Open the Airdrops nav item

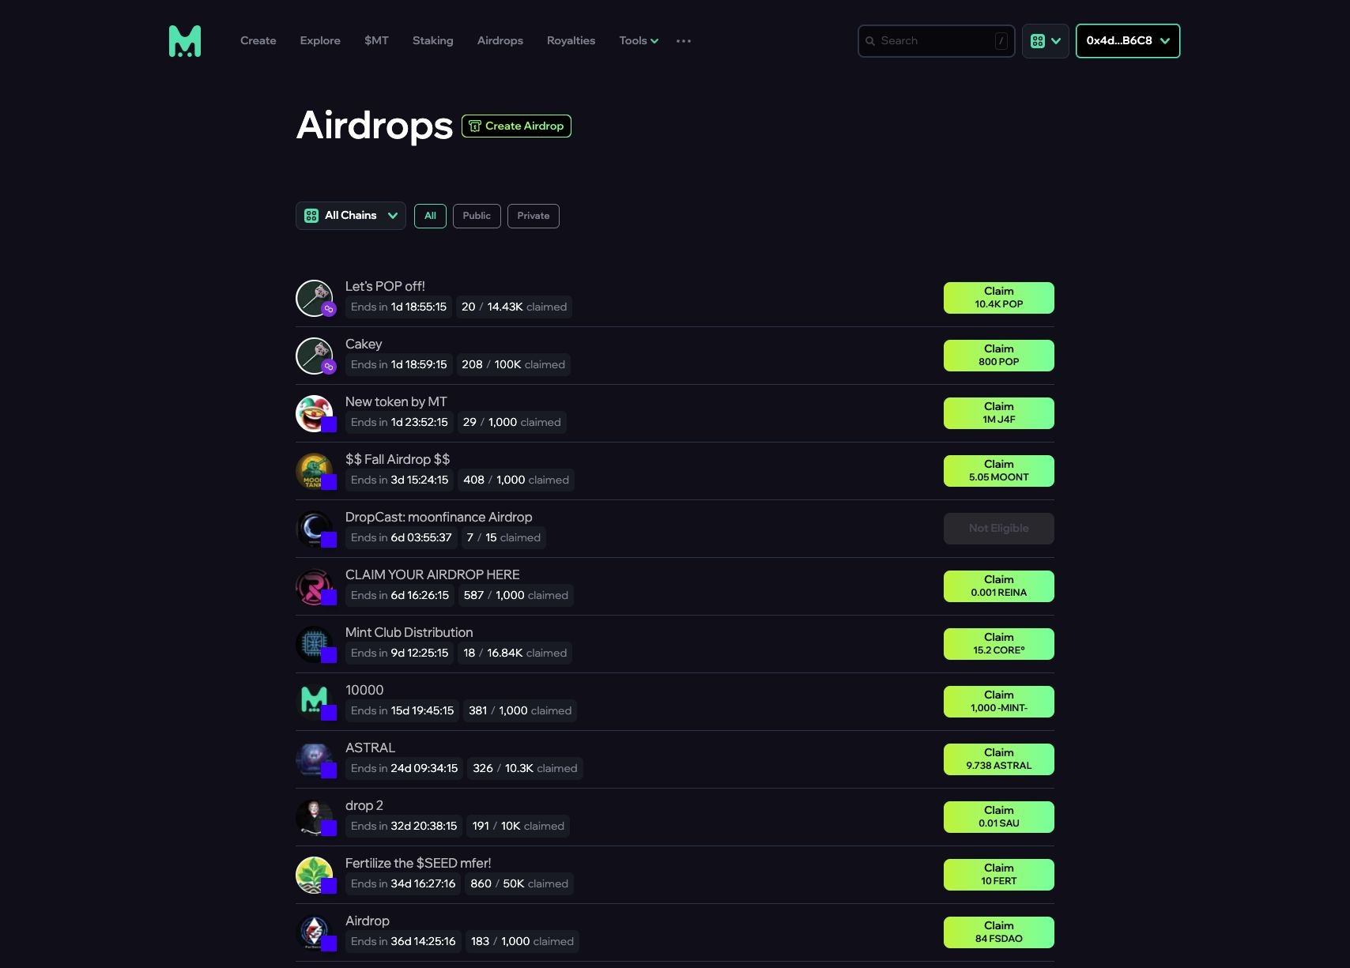[500, 41]
